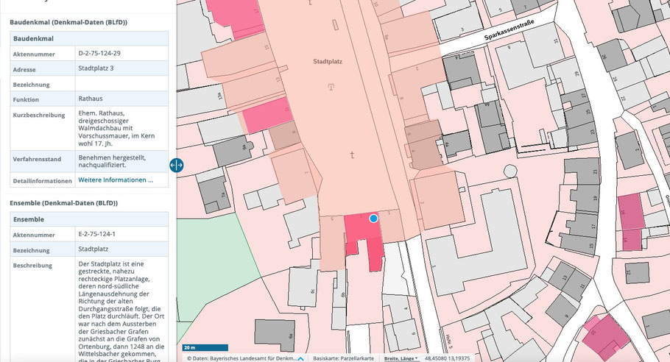Screen dimensions: 670x362
Task: Click the coordinates value 48,45080 13,19375
Action: pos(448,358)
